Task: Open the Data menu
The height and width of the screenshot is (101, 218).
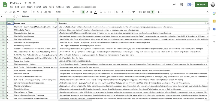Action: pyautogui.click(x=45, y=7)
